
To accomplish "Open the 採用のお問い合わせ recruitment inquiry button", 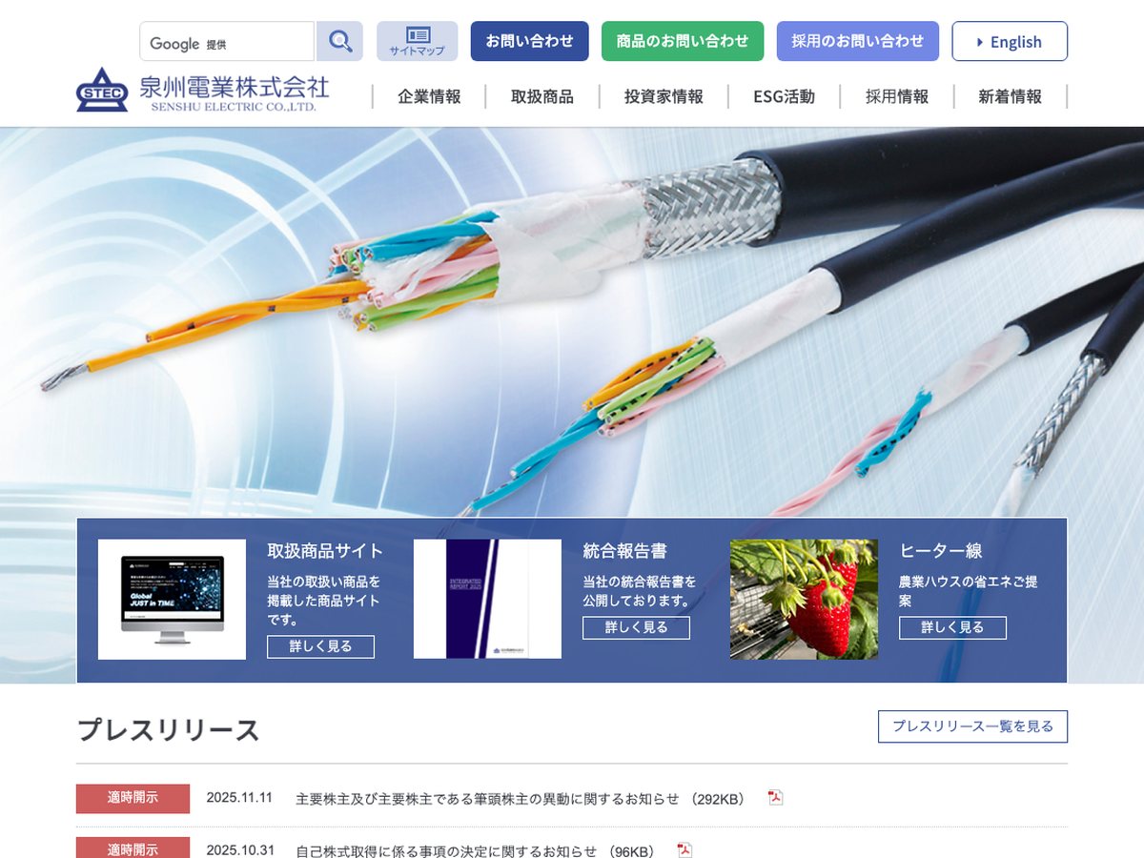I will (857, 42).
